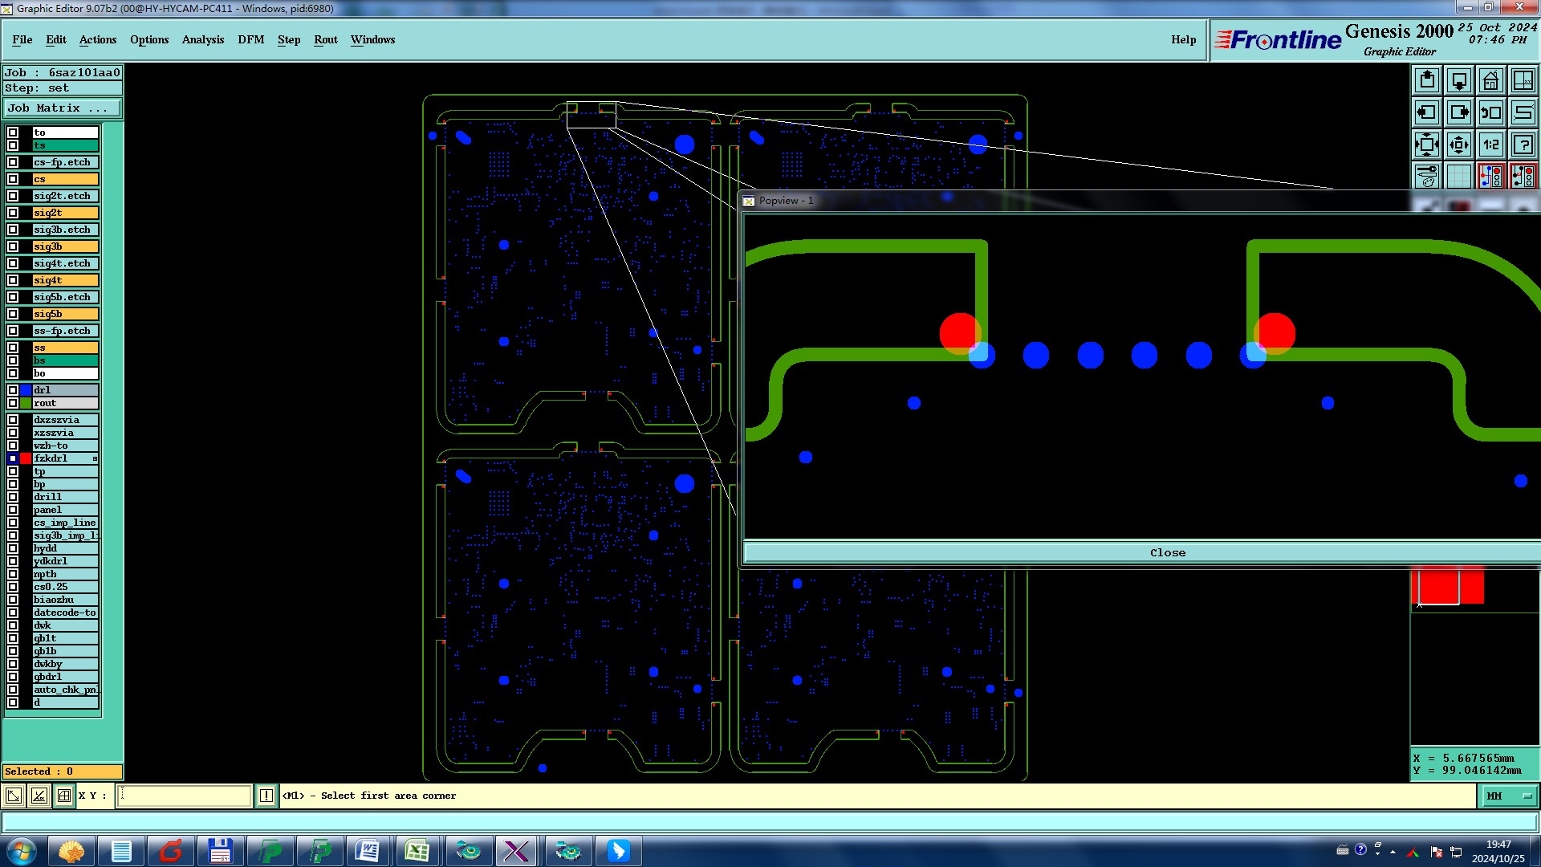1541x867 pixels.
Task: Toggle the drl layer checkbox
Action: (13, 390)
